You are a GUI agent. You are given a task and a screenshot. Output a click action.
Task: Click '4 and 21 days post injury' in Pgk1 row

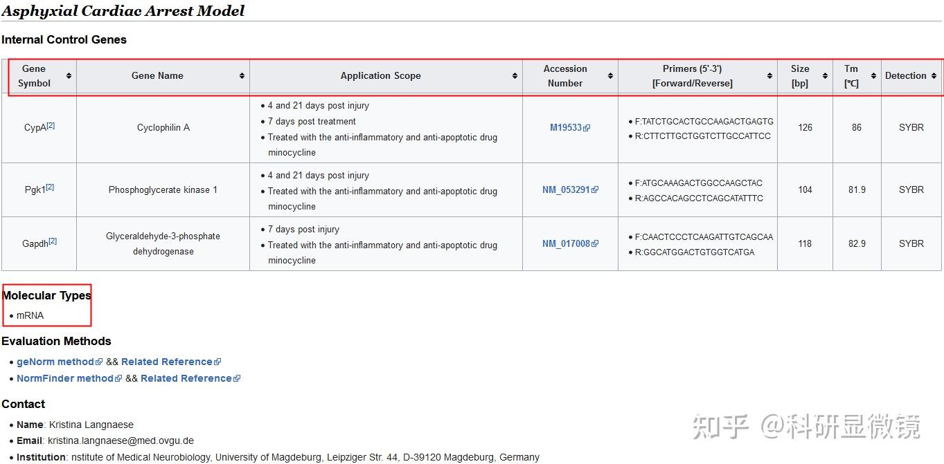[319, 175]
